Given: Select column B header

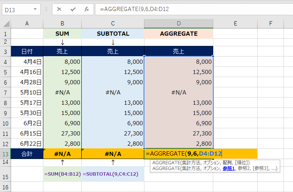Looking at the screenshot, I should point(62,24).
